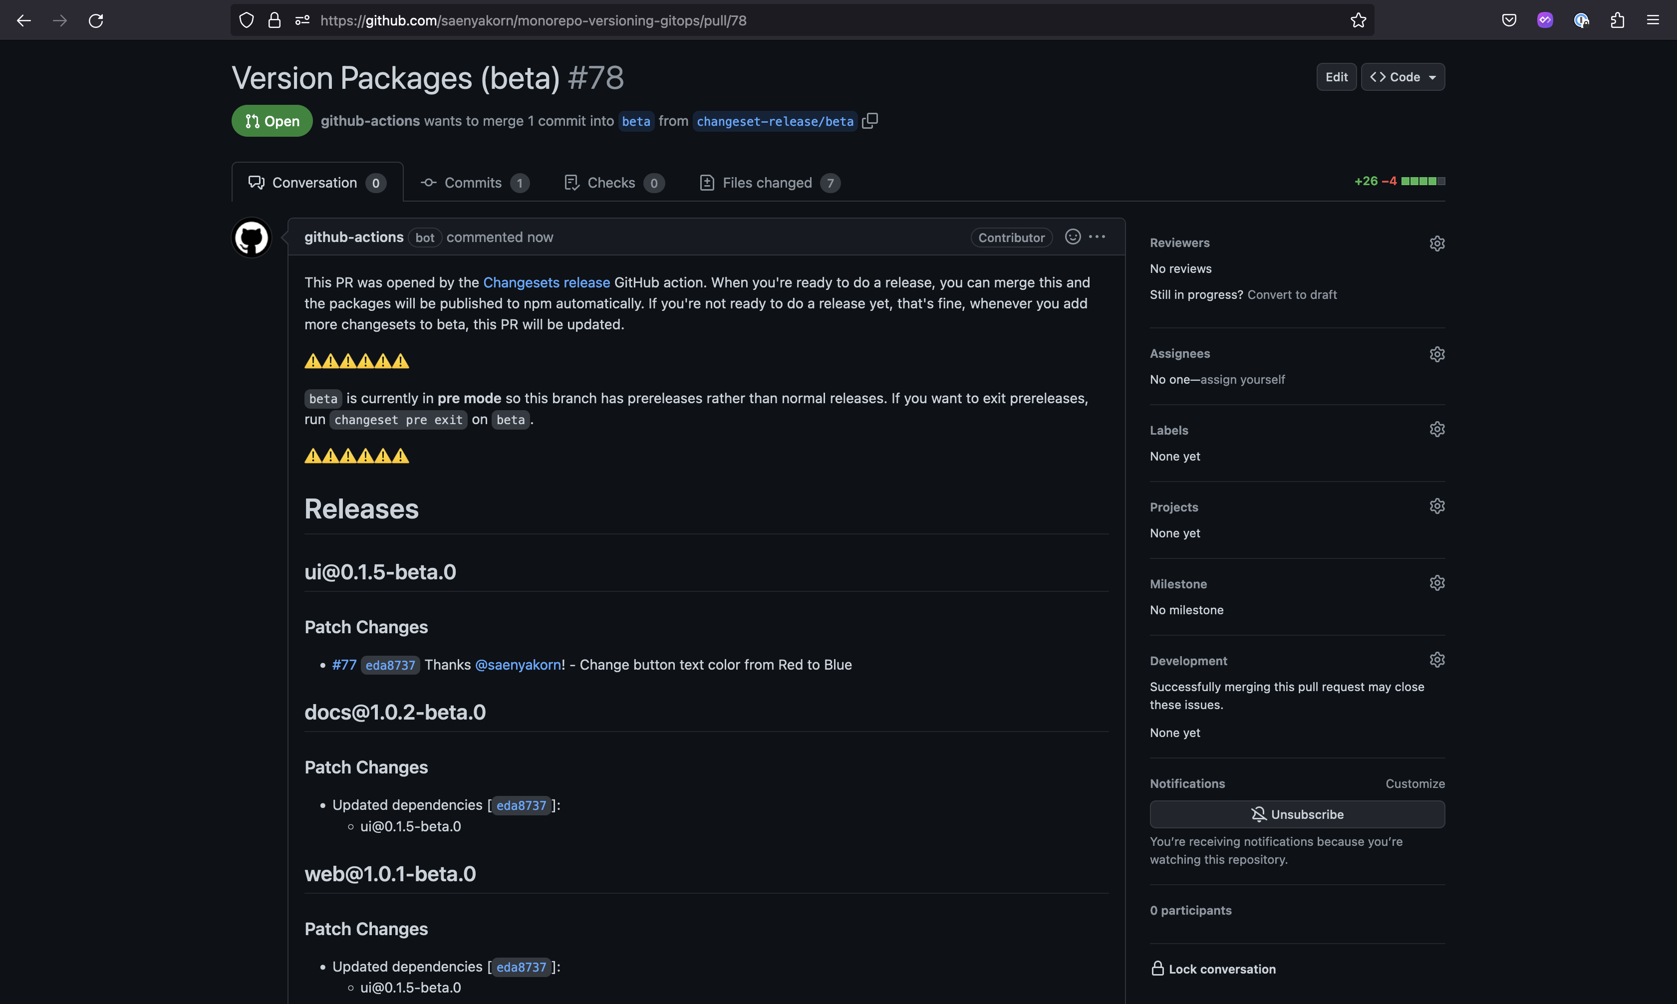Click 'changeset pre exit' code text
The height and width of the screenshot is (1004, 1677).
tap(398, 420)
